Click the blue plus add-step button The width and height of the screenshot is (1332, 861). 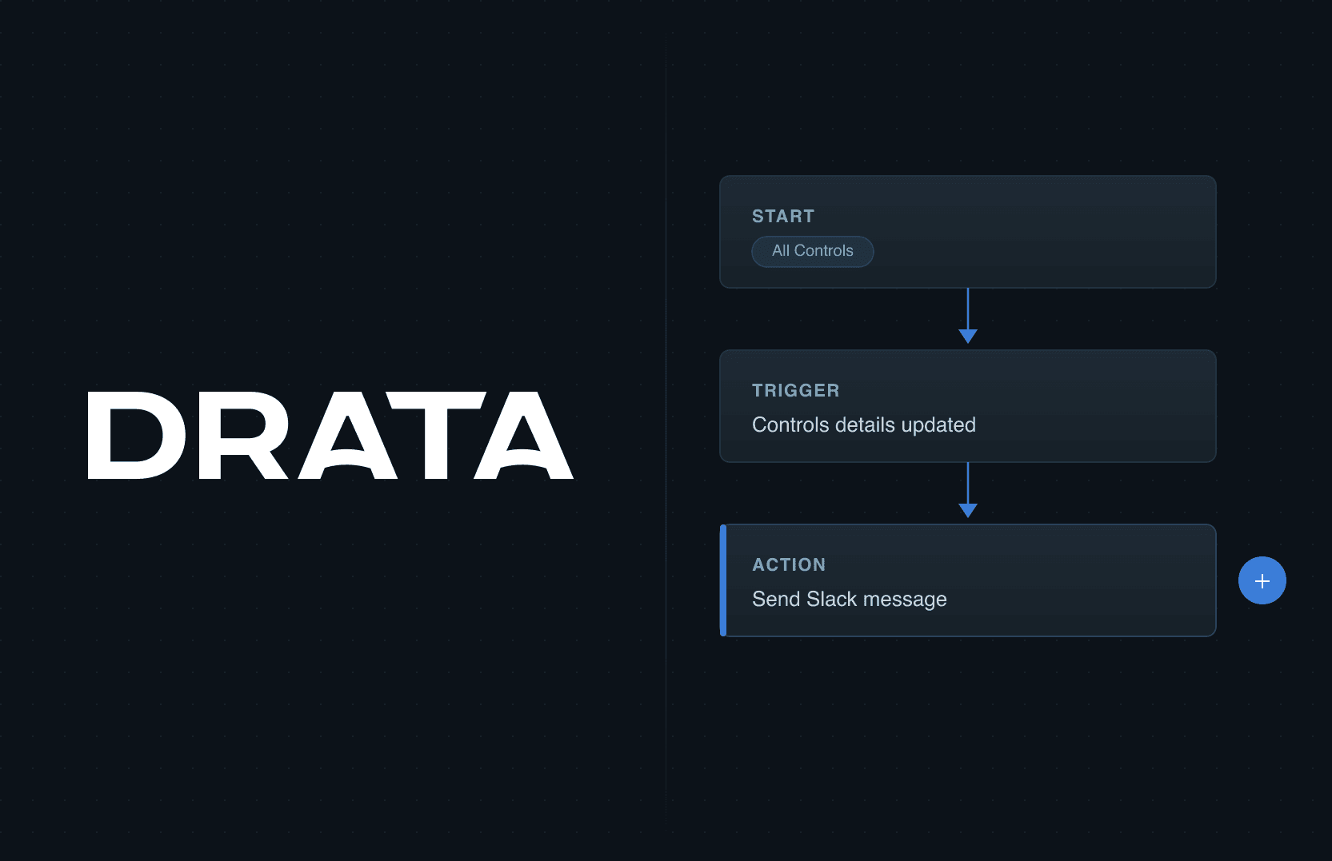coord(1262,580)
